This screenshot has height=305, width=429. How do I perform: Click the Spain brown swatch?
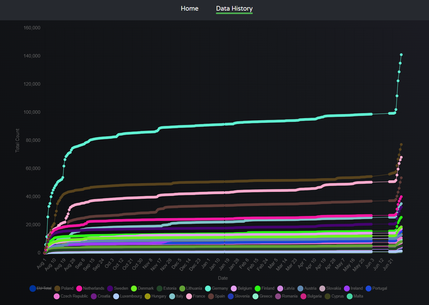[x=211, y=296]
